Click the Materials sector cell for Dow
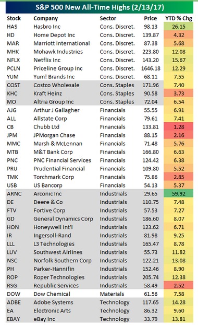198x325 pixels. click(x=112, y=294)
